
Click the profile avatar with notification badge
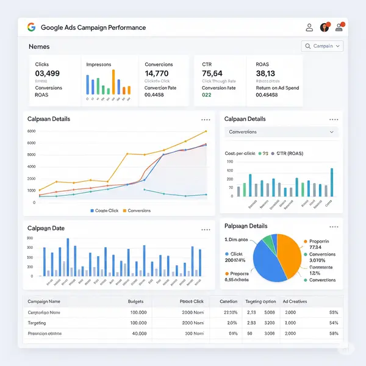(325, 27)
